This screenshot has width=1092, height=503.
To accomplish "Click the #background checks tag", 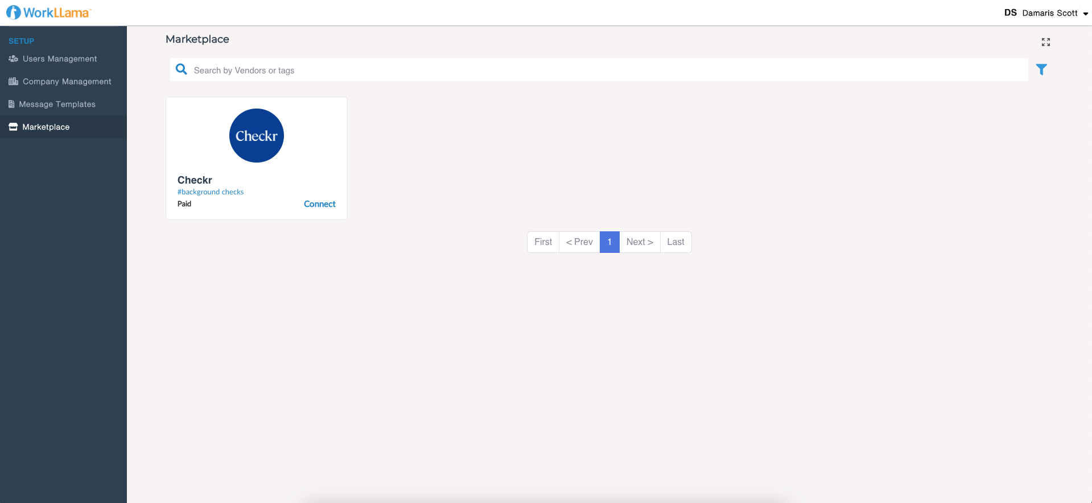I will pos(211,192).
